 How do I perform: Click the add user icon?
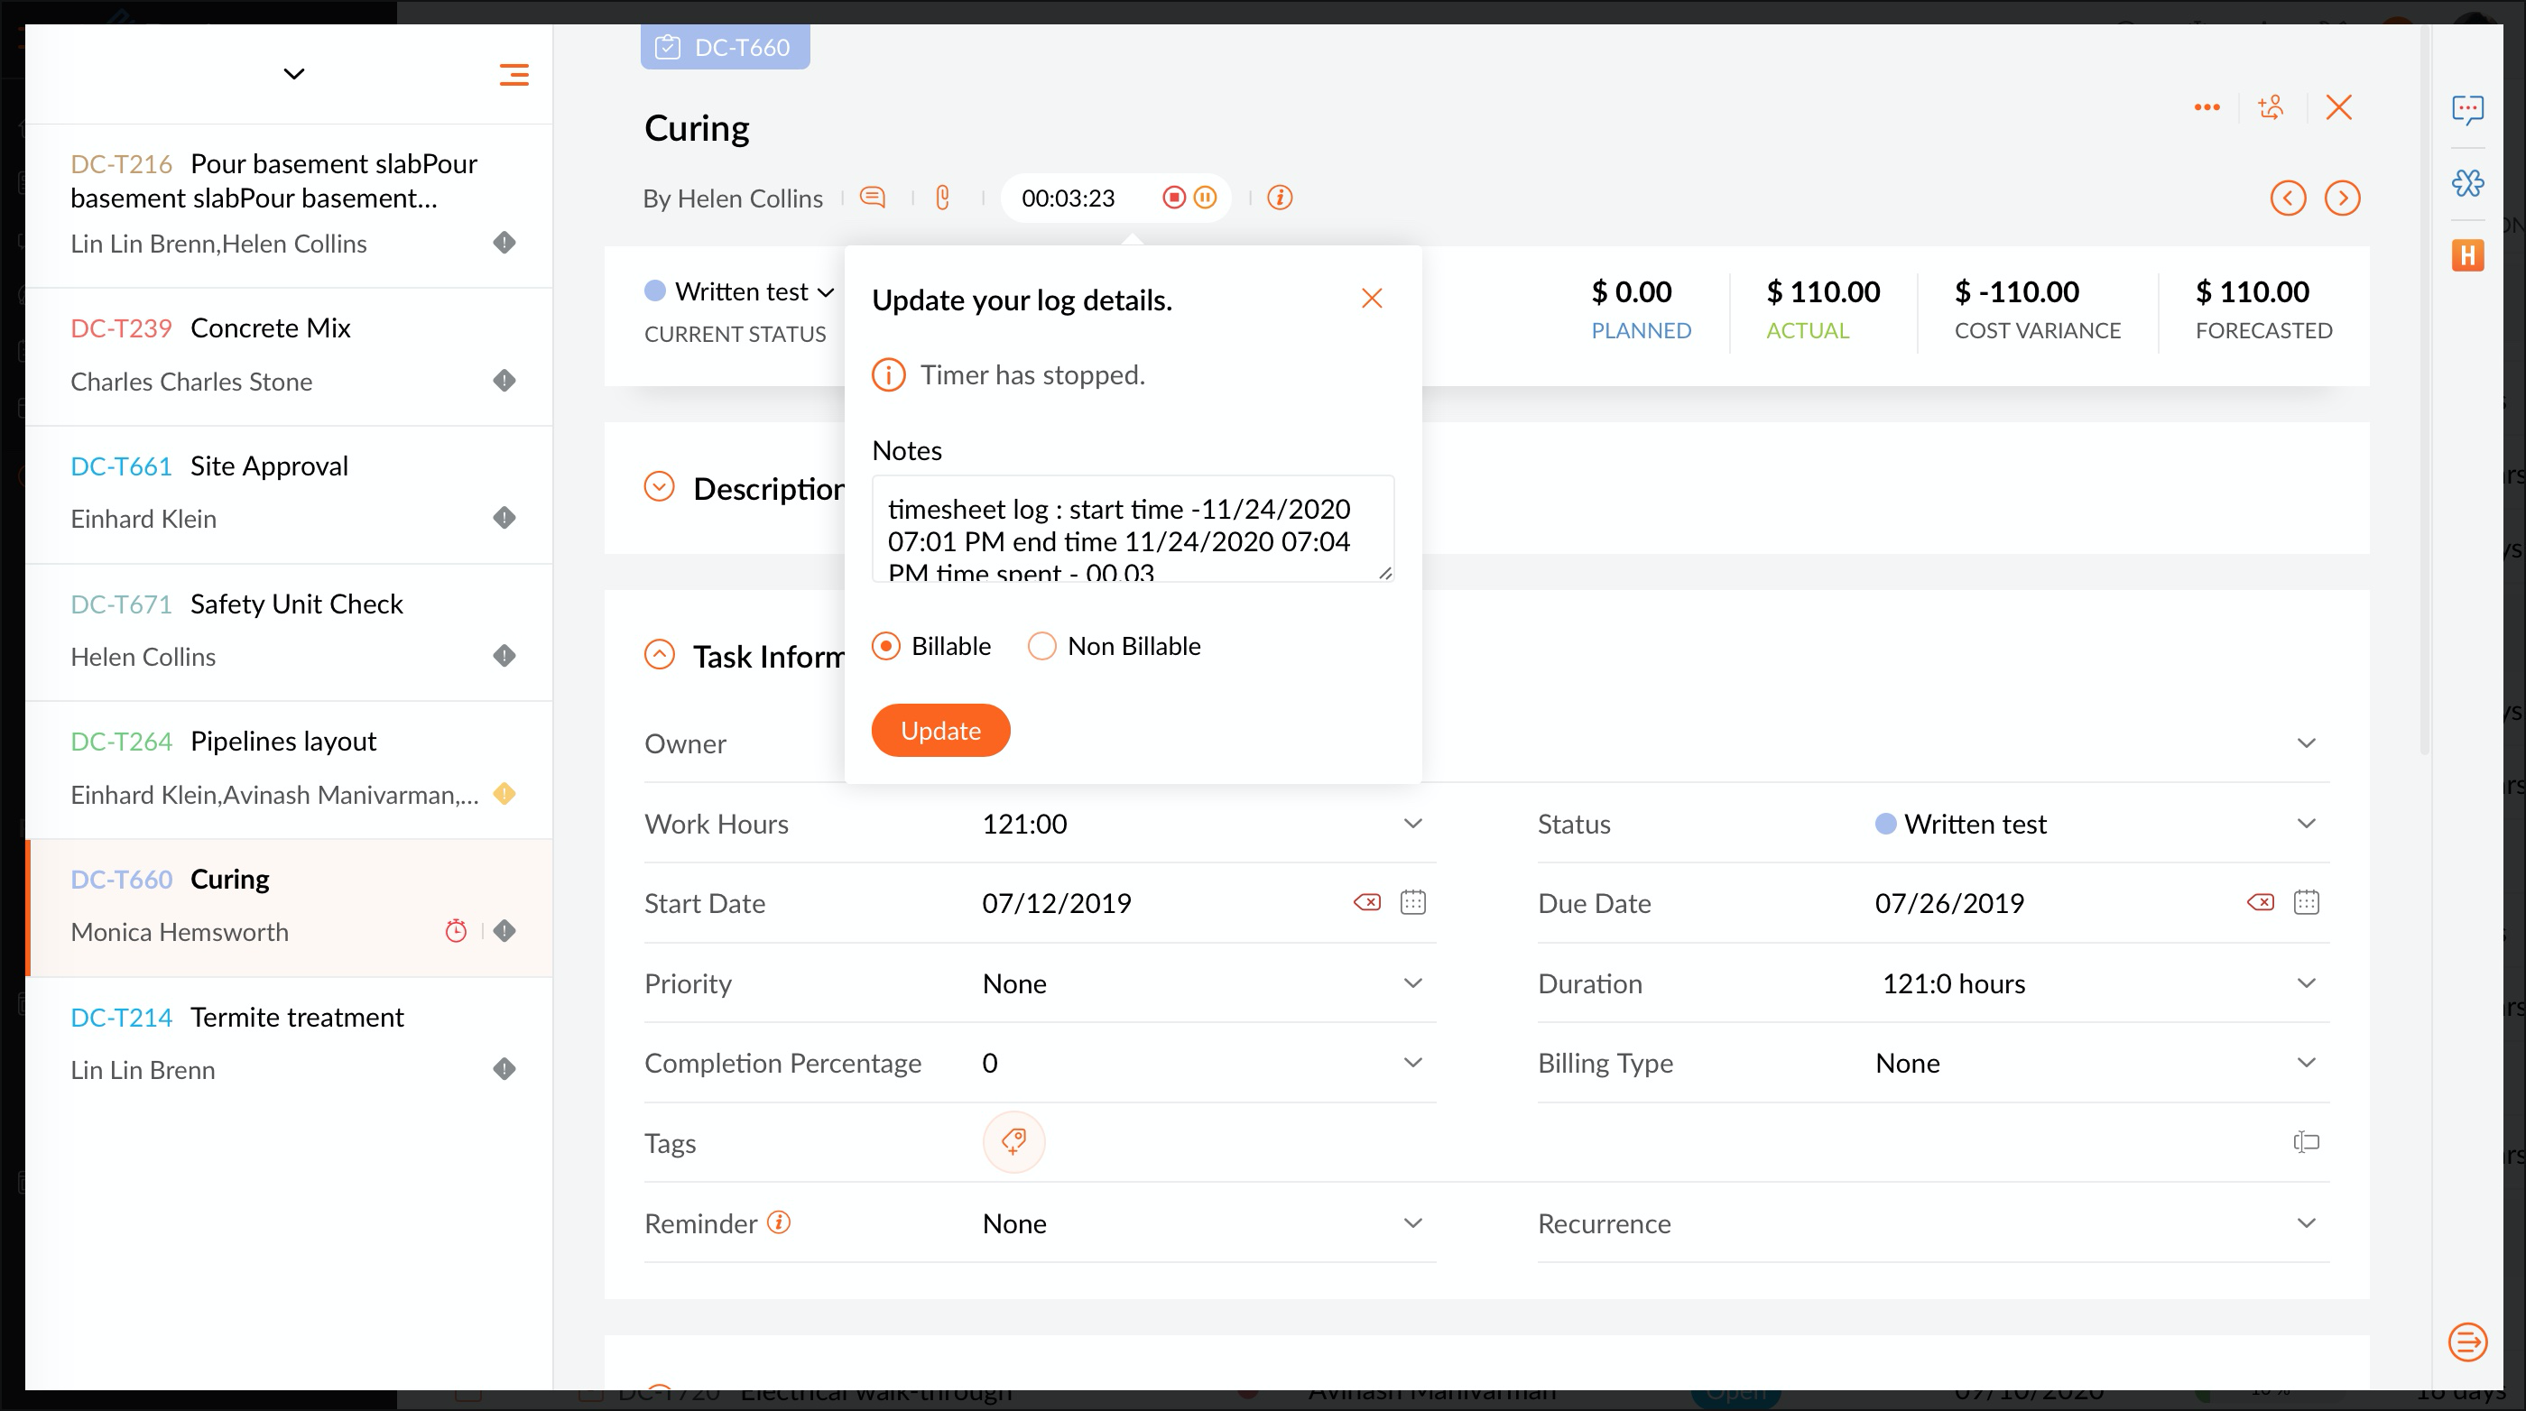click(2271, 106)
